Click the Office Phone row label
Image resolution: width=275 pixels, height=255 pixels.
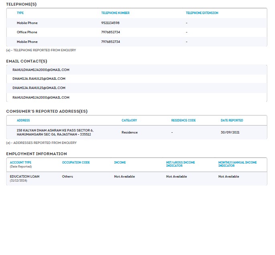pyautogui.click(x=27, y=32)
